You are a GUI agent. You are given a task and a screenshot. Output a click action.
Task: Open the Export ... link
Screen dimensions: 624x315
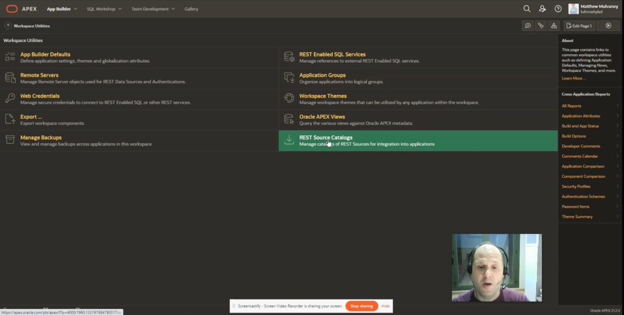pos(30,116)
